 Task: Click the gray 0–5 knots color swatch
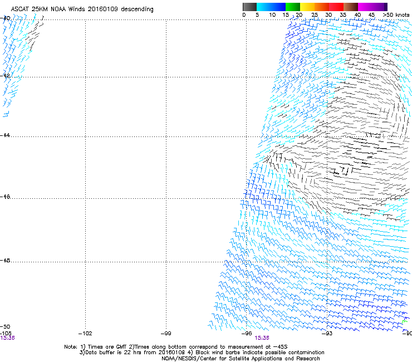[x=249, y=7]
